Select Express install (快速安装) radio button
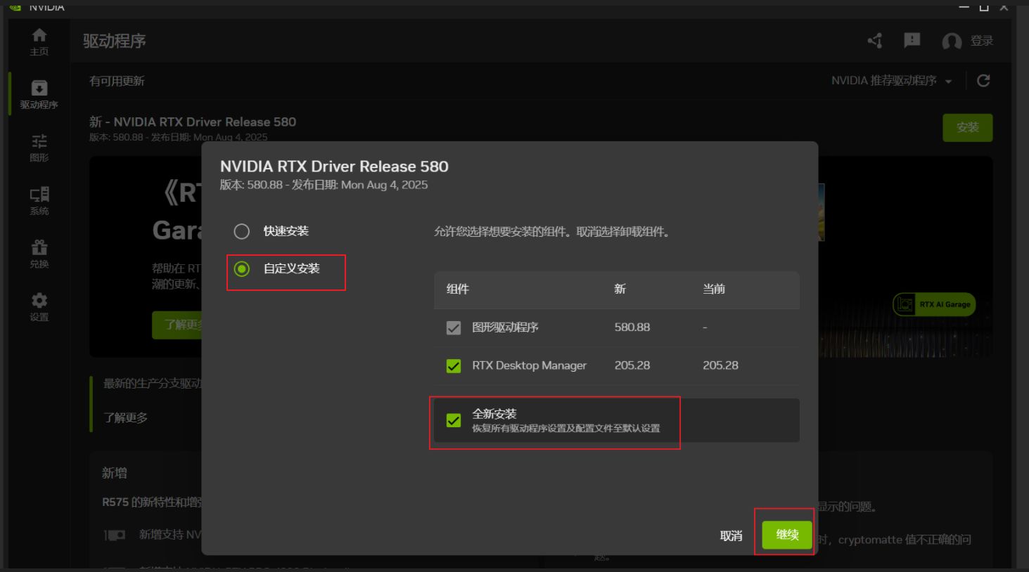The image size is (1029, 572). (x=242, y=231)
